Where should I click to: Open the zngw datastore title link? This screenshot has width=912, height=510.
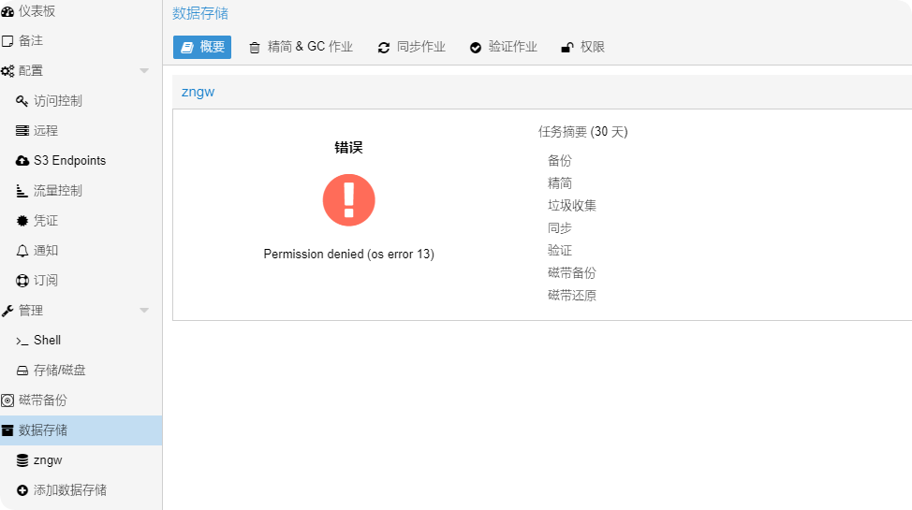point(198,92)
